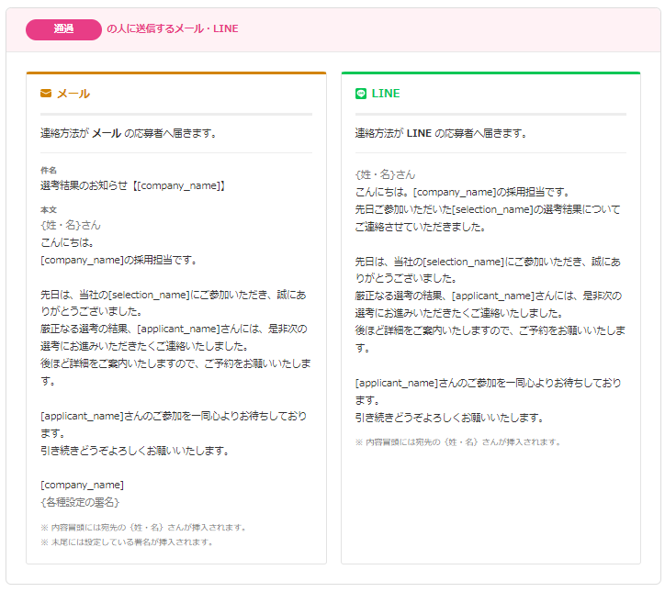665x592 pixels.
Task: Click the note about 末尾 signature insertion
Action: click(127, 542)
